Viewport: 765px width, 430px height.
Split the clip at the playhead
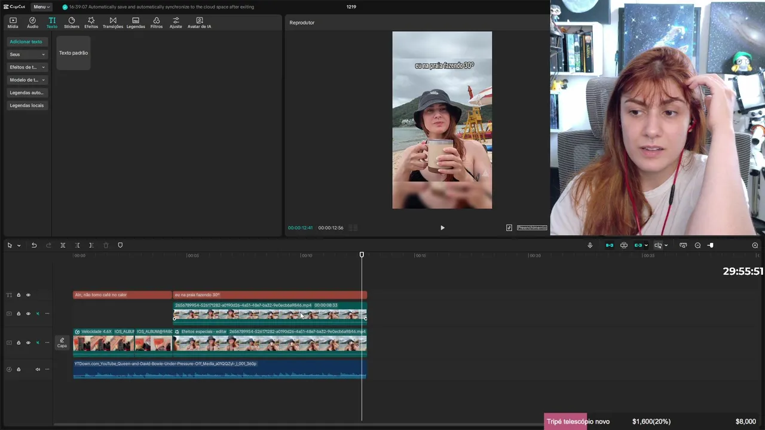[63, 245]
